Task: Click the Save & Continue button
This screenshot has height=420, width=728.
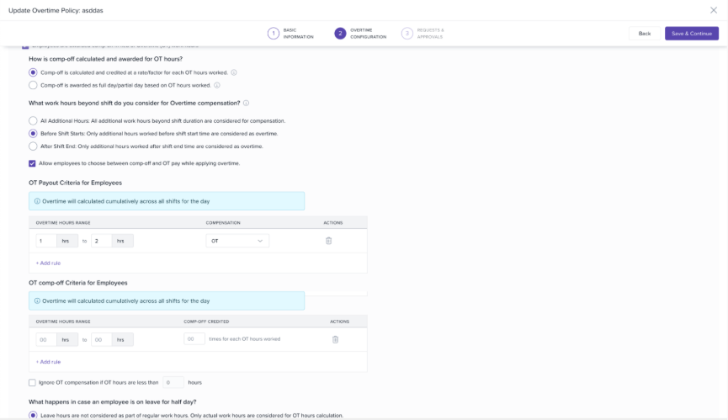Action: (x=691, y=34)
